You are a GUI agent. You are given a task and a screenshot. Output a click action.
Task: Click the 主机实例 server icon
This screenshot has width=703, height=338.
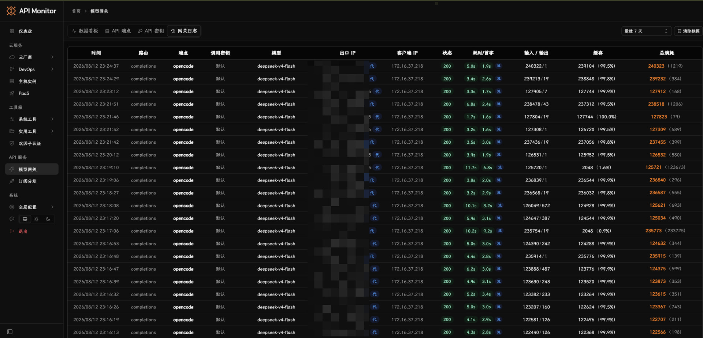click(x=12, y=81)
